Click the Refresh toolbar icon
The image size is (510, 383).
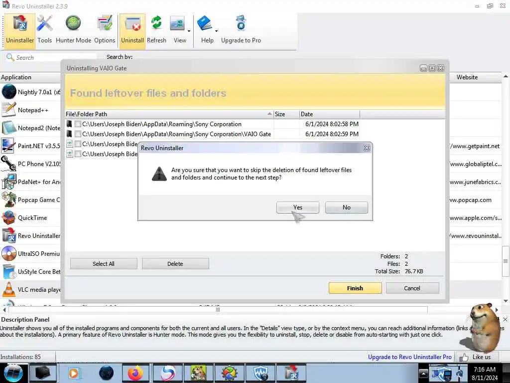click(156, 30)
